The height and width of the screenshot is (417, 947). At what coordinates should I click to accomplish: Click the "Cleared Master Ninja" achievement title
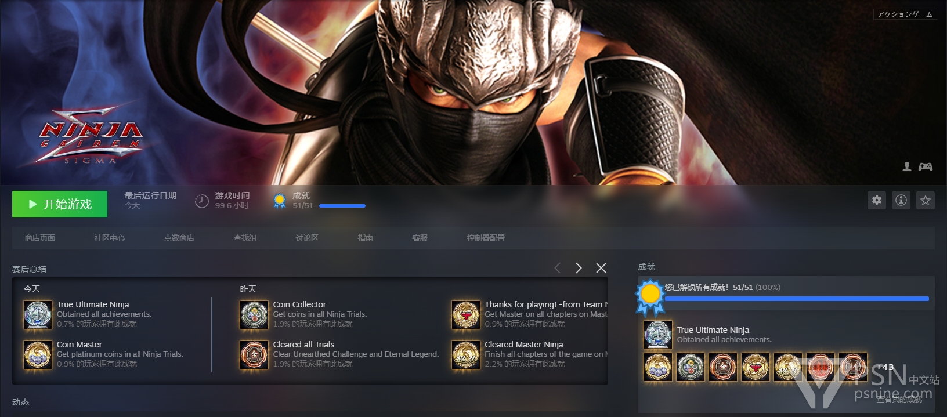(524, 345)
